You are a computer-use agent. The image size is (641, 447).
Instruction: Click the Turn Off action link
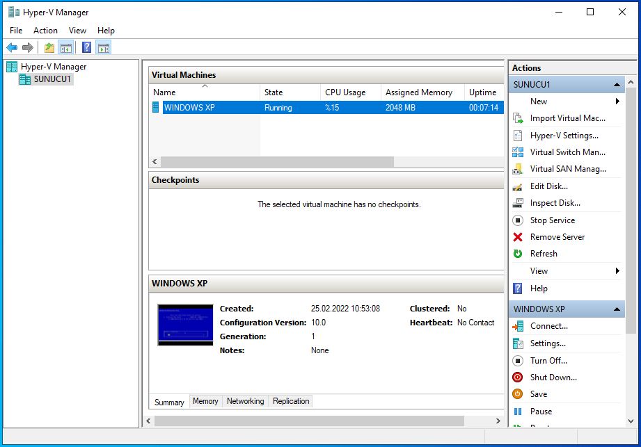(548, 361)
